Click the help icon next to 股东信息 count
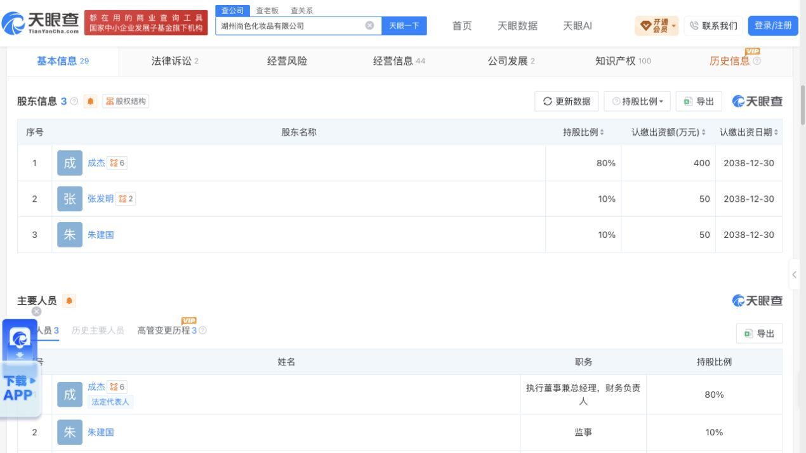Image resolution: width=806 pixels, height=453 pixels. tap(74, 102)
